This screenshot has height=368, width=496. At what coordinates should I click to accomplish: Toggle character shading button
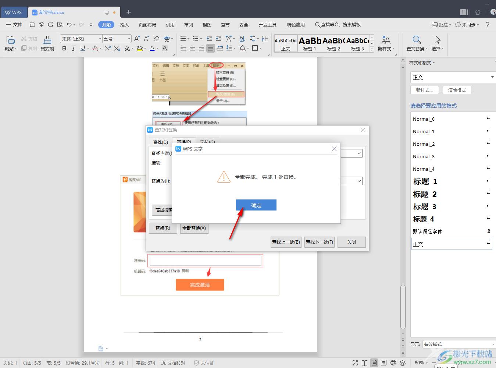(x=165, y=48)
